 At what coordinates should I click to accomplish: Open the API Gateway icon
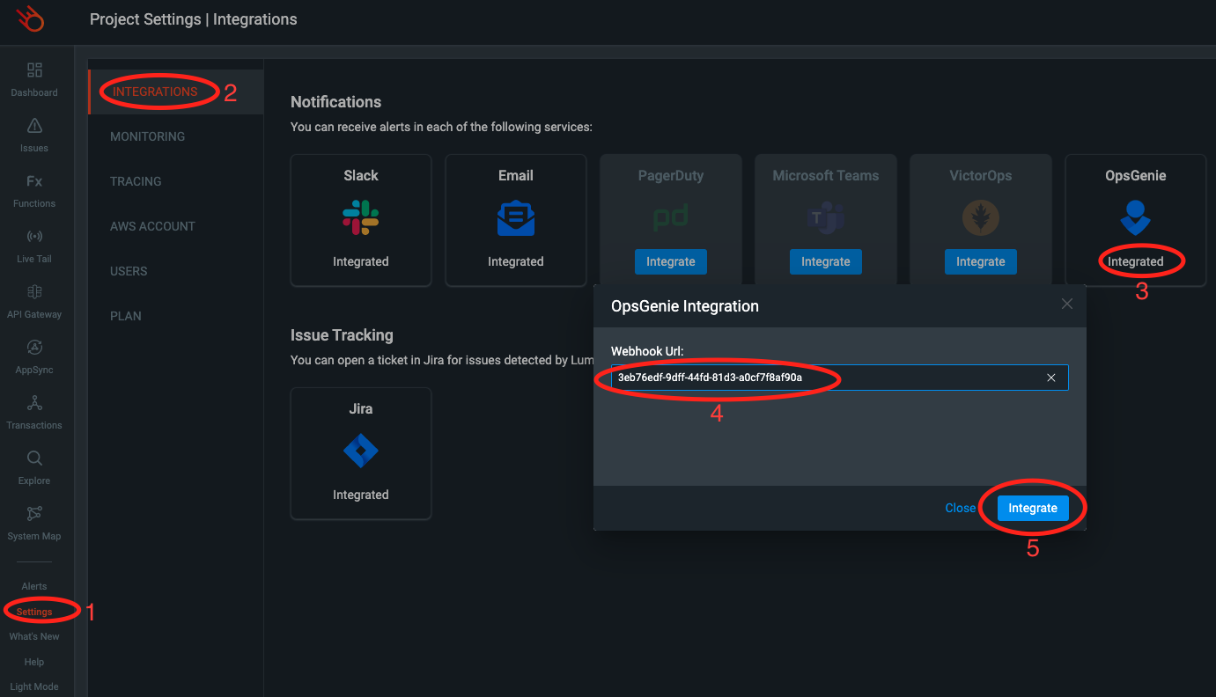(34, 292)
